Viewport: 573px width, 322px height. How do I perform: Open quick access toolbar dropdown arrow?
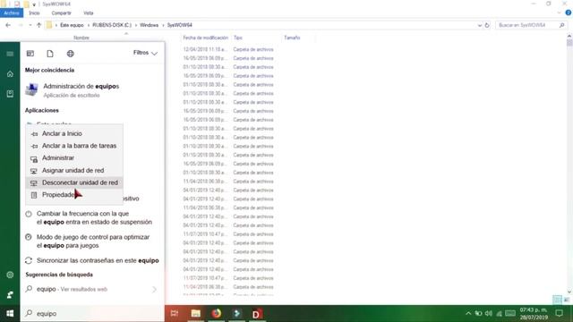34,4
